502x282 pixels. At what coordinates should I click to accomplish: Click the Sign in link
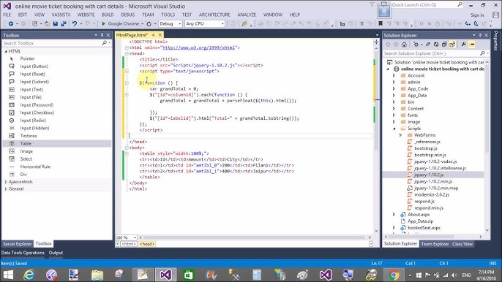477,15
